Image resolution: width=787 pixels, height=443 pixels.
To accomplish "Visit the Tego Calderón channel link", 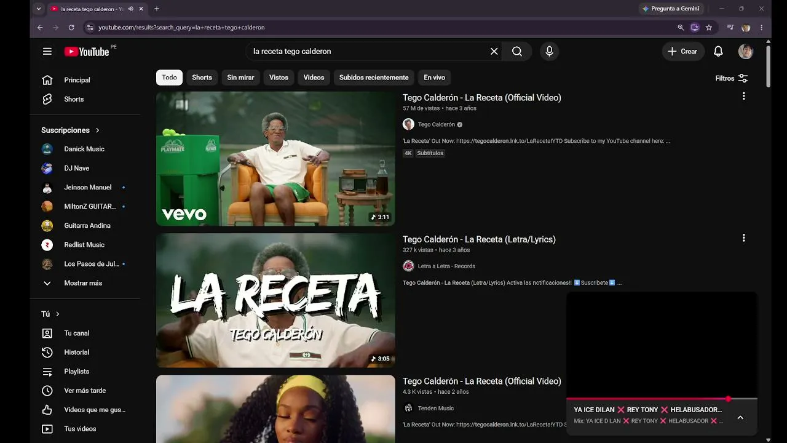I will [436, 125].
